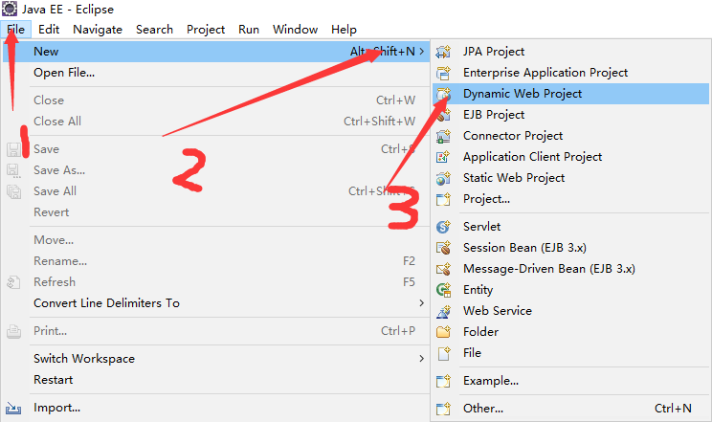Image resolution: width=712 pixels, height=422 pixels.
Task: Click the Message-Driven Bean icon
Action: tap(443, 269)
